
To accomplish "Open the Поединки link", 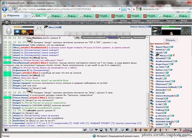I will [x=167, y=23].
